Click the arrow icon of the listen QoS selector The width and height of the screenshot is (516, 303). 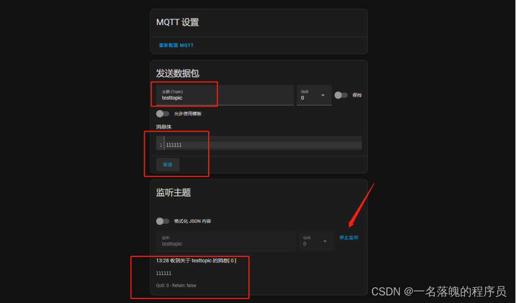coord(325,241)
